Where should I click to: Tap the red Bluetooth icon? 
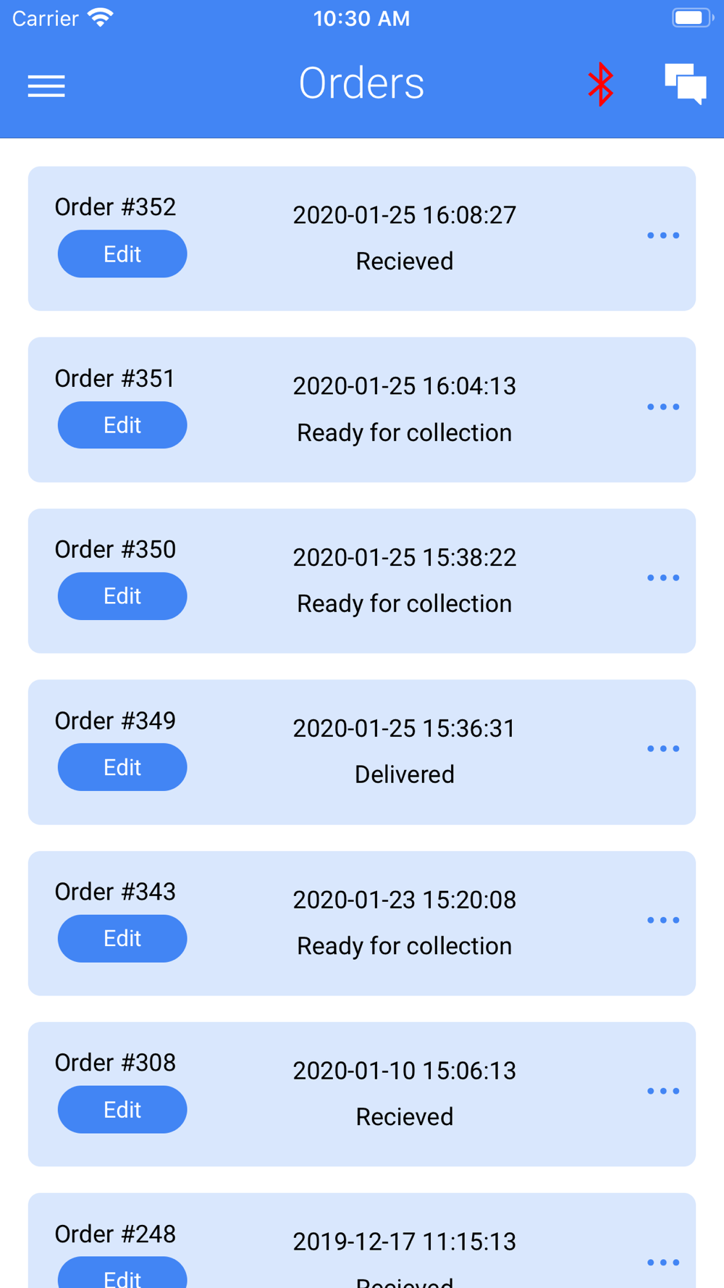click(x=601, y=84)
